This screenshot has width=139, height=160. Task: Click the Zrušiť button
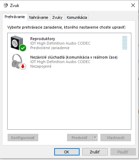(95, 152)
